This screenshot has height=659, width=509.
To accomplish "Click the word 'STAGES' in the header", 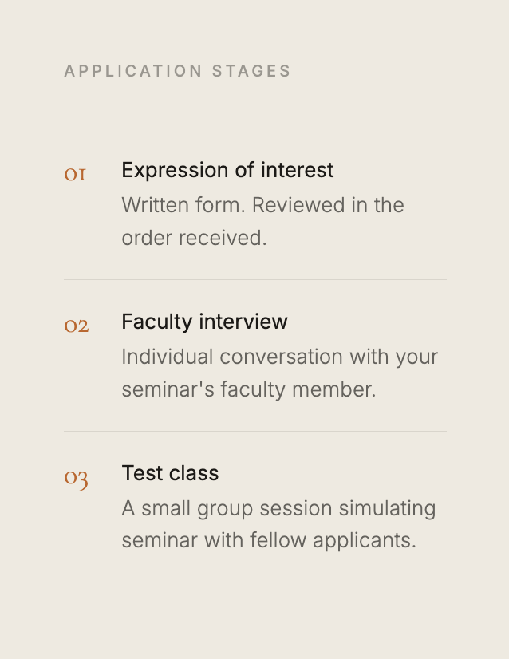I will point(251,71).
